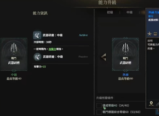Click the 能力資訊 section heading
Screen dimensions: 159x116
pyautogui.click(x=40, y=13)
